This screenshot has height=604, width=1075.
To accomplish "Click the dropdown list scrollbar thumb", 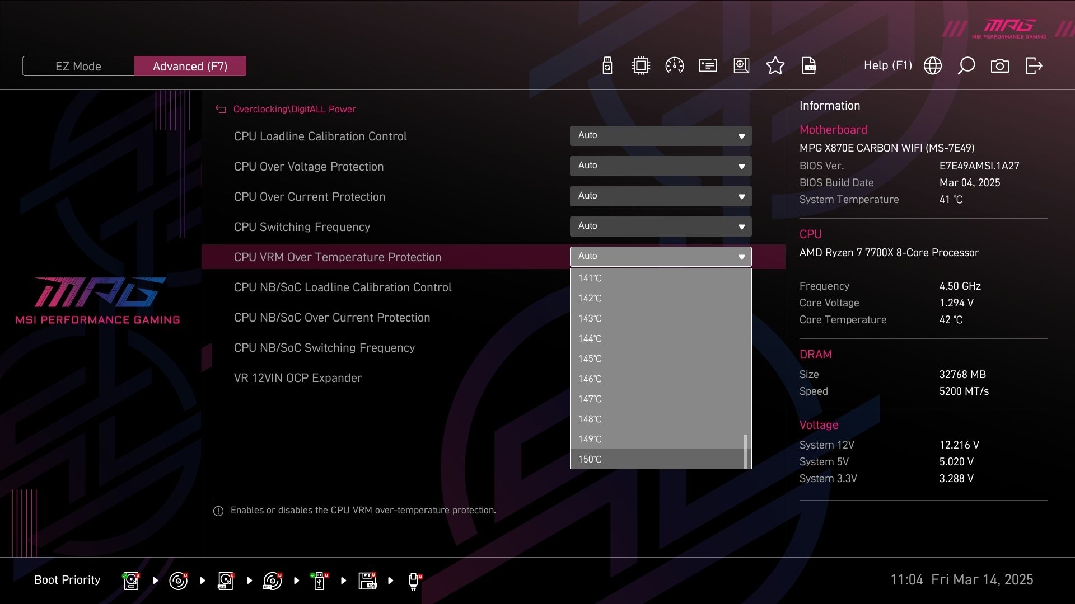I will click(745, 451).
